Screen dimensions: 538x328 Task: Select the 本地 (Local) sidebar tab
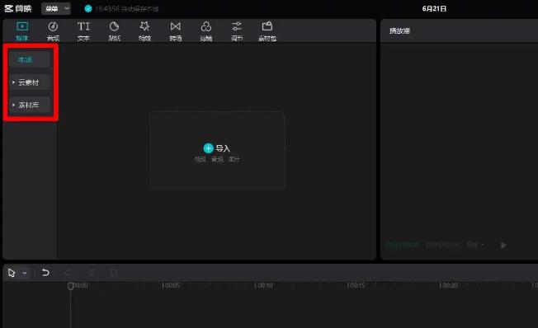click(30, 59)
